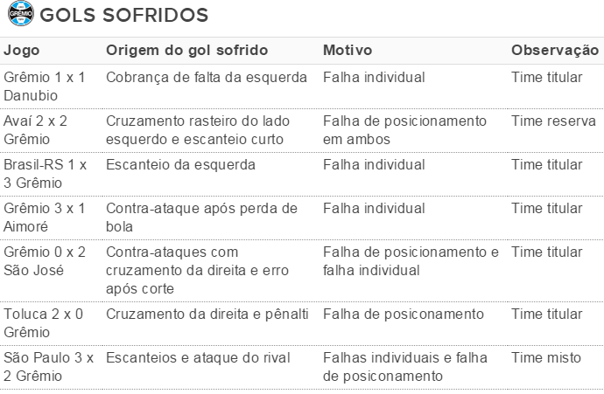Select the Grêmio 1 x 1 Danubio row
The image size is (604, 394).
pos(302,86)
